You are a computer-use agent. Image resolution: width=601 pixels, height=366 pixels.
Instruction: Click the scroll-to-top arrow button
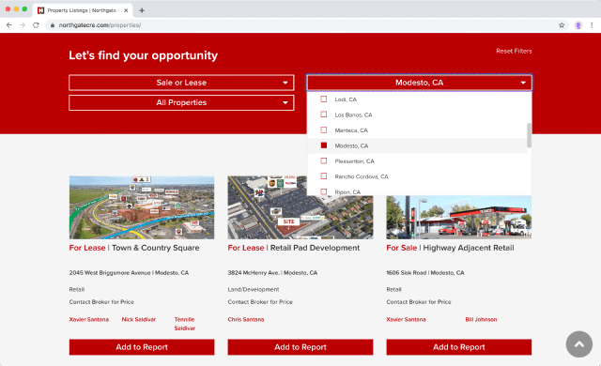pyautogui.click(x=579, y=344)
